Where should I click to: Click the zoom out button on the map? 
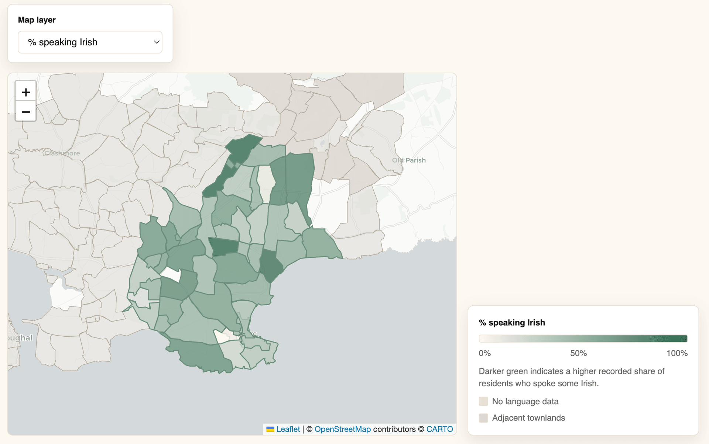[25, 112]
